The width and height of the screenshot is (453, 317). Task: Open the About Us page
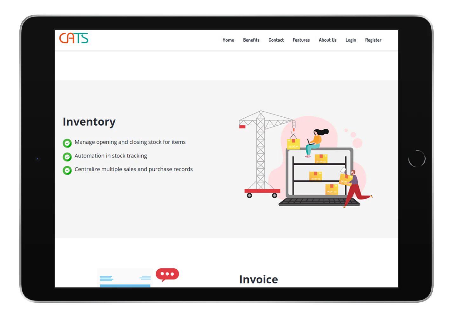[x=328, y=40]
